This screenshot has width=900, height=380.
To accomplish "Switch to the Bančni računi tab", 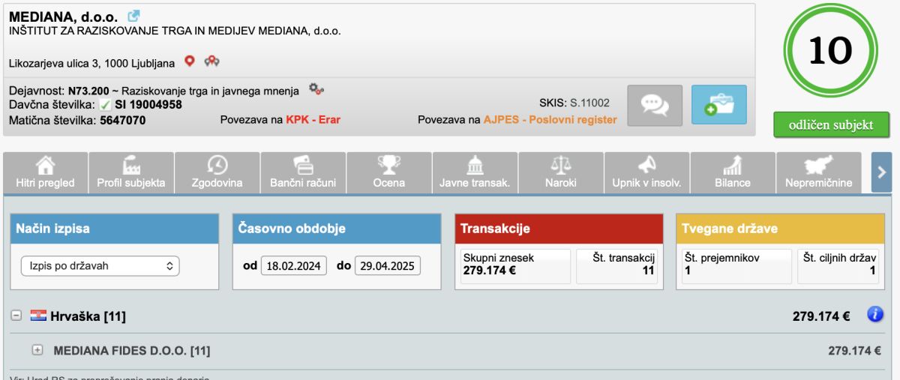I will click(303, 173).
